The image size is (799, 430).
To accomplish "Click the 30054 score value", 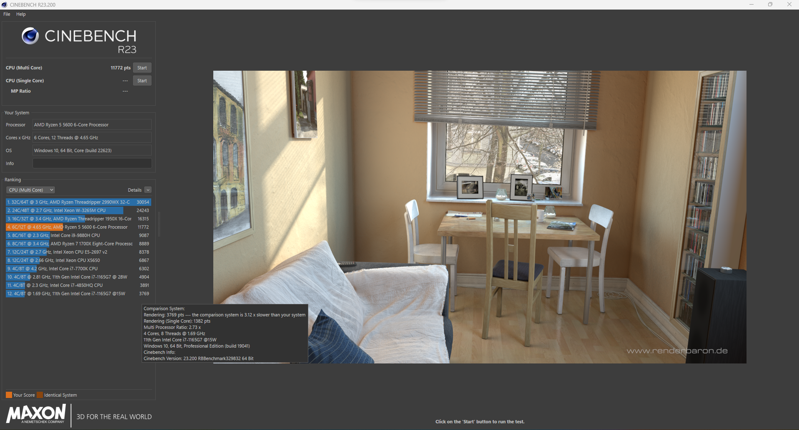I will pyautogui.click(x=143, y=202).
